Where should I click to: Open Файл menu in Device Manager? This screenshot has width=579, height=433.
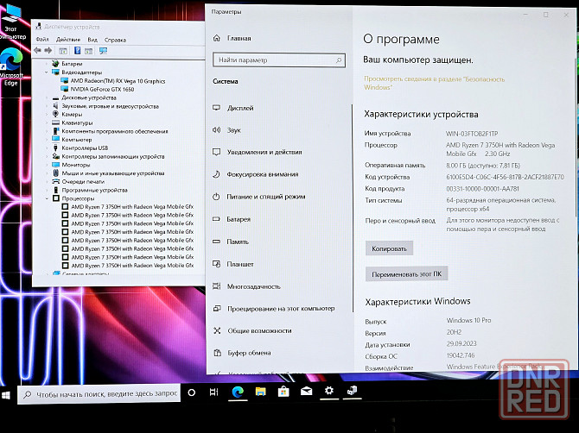pyautogui.click(x=42, y=40)
